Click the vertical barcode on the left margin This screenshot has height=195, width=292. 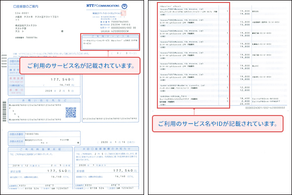pyautogui.click(x=4, y=111)
